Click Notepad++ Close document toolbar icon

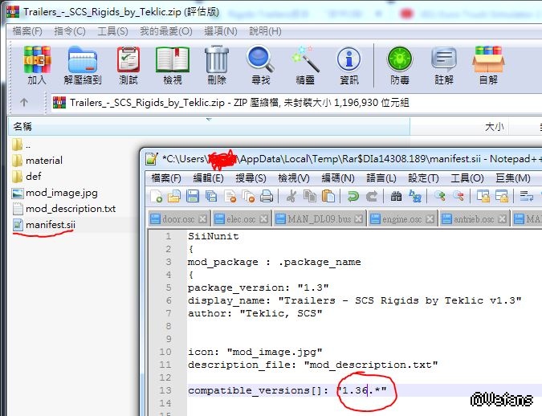(230, 197)
